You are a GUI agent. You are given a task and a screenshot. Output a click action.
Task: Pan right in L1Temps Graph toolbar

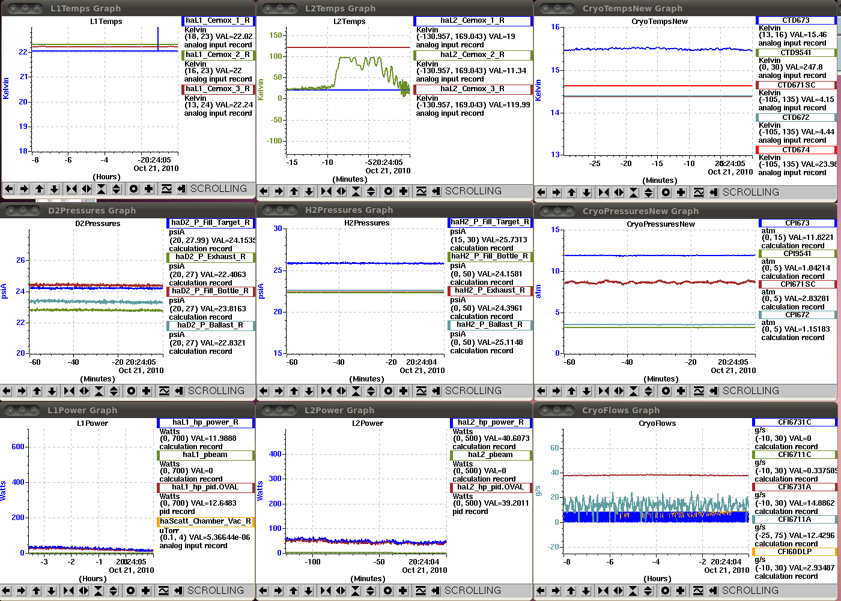(24, 189)
